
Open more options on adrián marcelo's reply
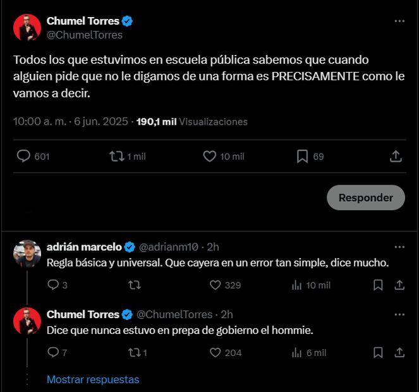pos(399,247)
